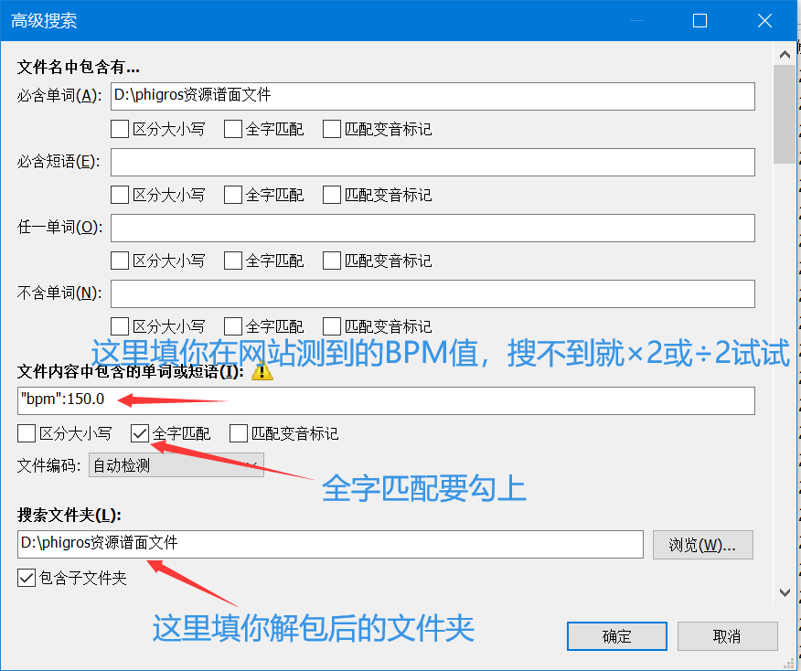Disable 包含子文件夹 option
Image resolution: width=801 pixels, height=671 pixels.
point(24,577)
